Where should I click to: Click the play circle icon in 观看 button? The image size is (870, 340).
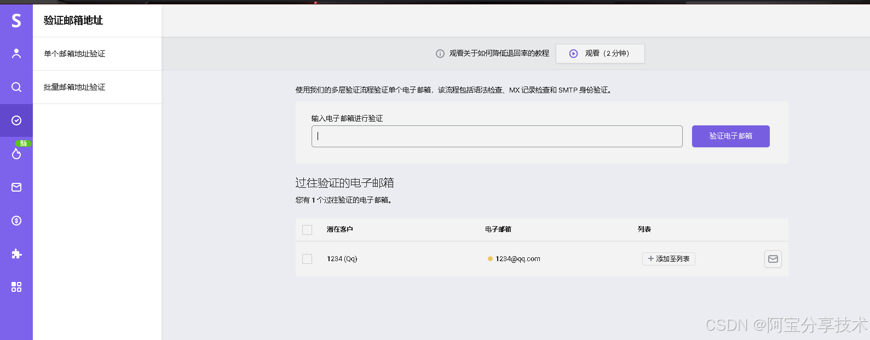[573, 54]
